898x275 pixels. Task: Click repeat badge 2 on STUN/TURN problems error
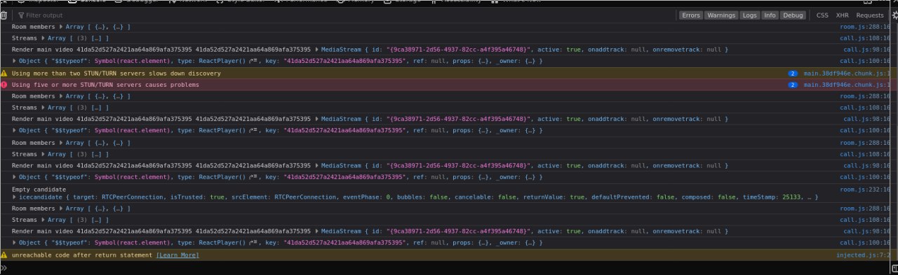793,85
